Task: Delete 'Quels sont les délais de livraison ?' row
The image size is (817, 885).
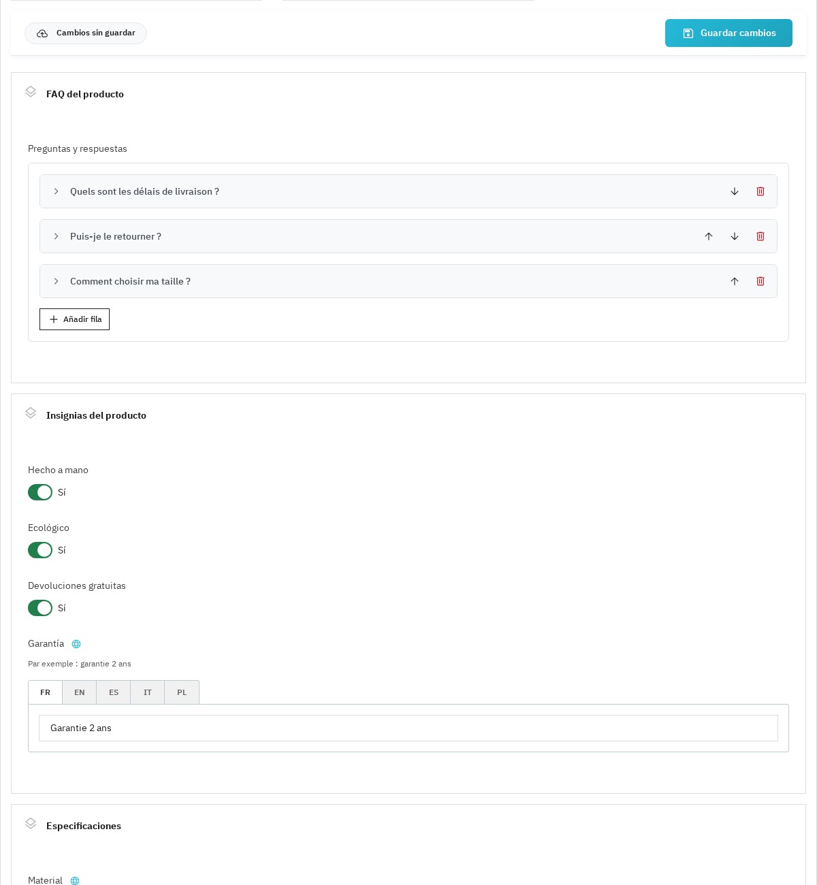Action: tap(760, 191)
